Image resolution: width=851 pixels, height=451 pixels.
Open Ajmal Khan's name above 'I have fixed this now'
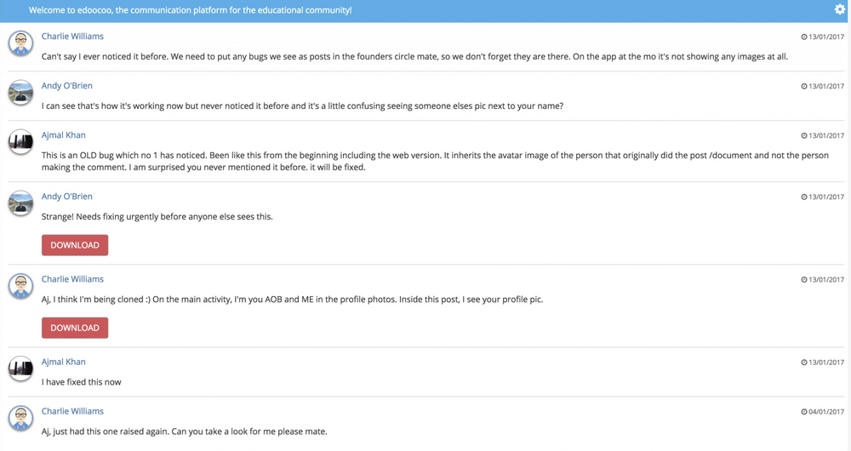point(64,362)
